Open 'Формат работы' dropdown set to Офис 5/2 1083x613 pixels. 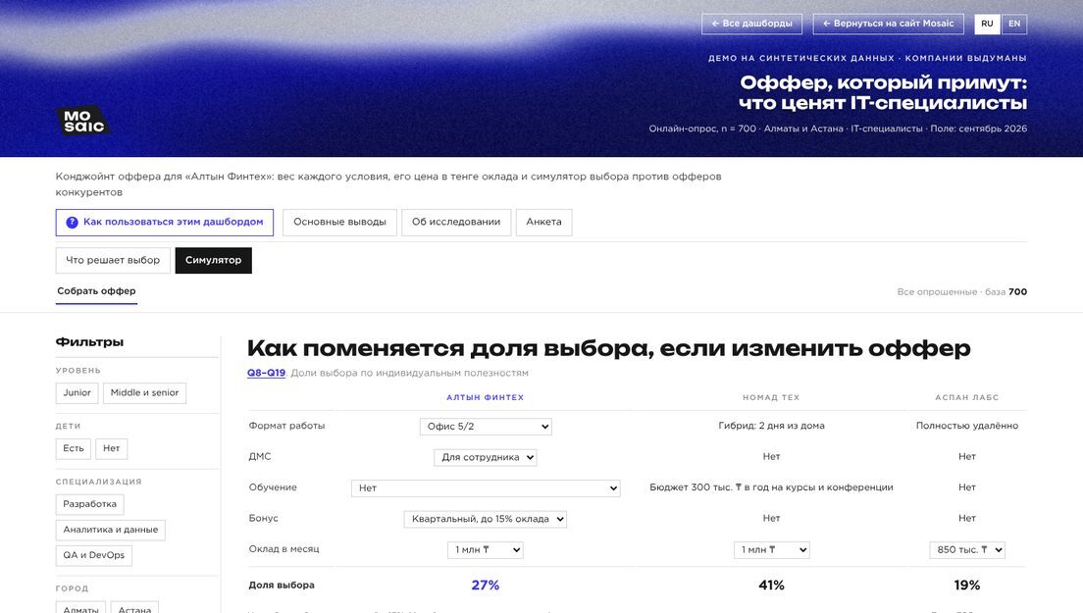tap(486, 427)
